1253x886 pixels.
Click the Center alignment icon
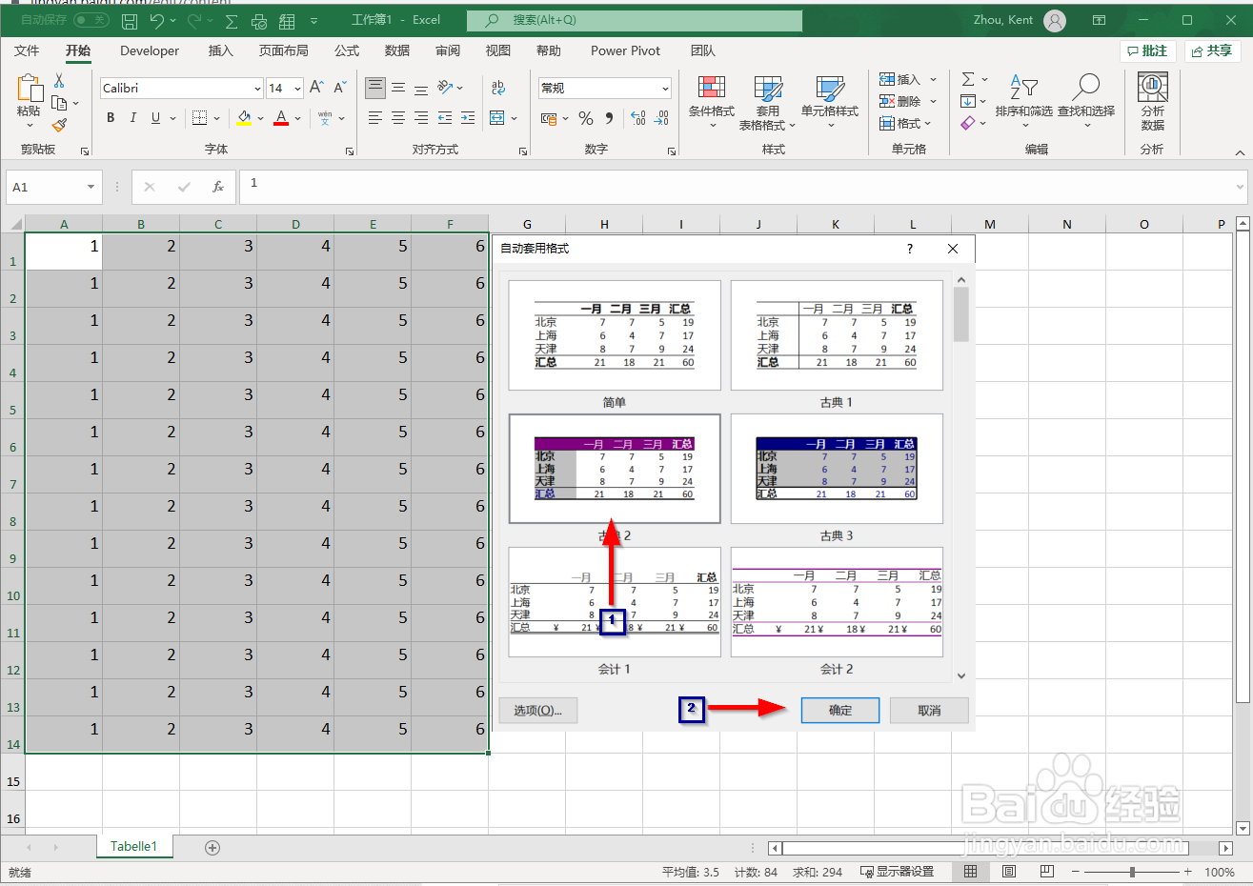click(x=398, y=118)
